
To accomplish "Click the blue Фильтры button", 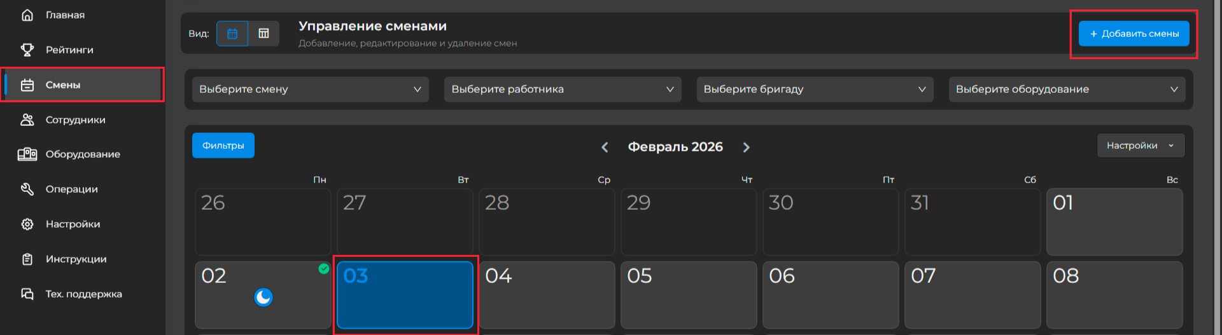I will pyautogui.click(x=223, y=146).
